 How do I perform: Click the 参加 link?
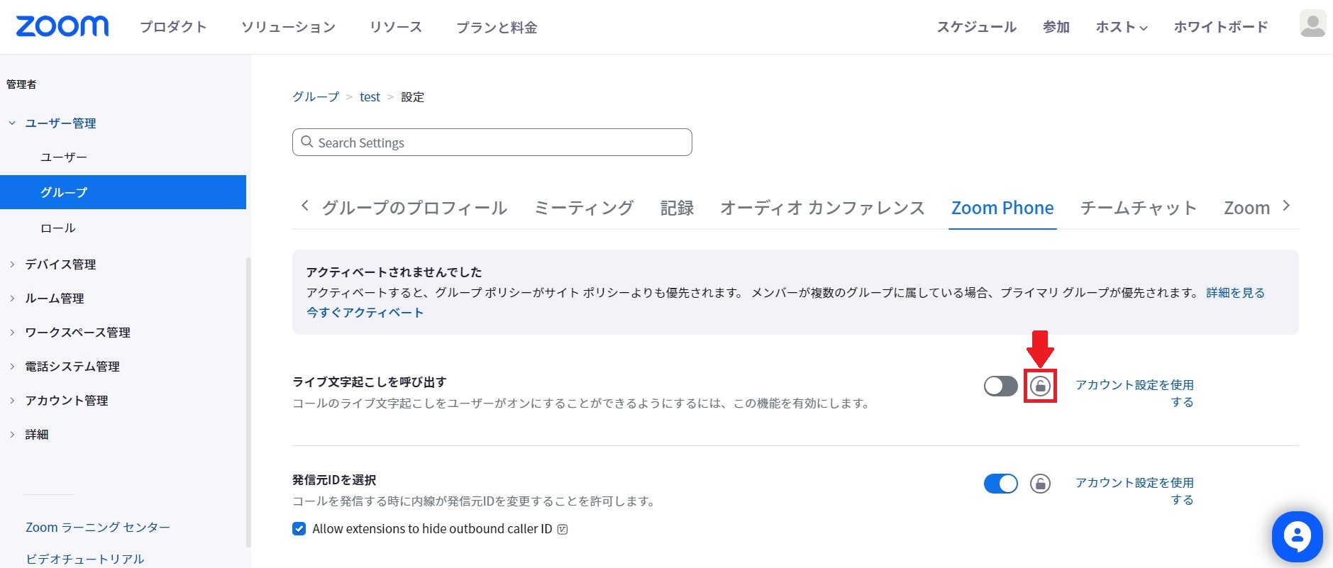pyautogui.click(x=1056, y=27)
